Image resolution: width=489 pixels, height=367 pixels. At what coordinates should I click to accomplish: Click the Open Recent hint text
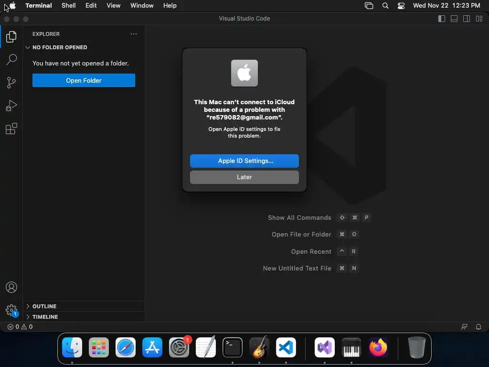pyautogui.click(x=311, y=251)
